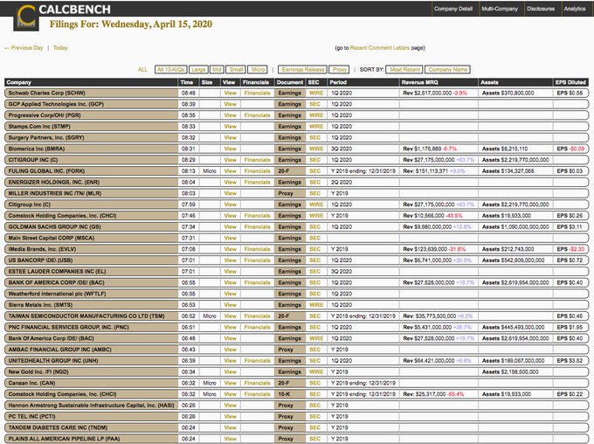Filter by Small companies
The width and height of the screenshot is (594, 444).
point(236,69)
